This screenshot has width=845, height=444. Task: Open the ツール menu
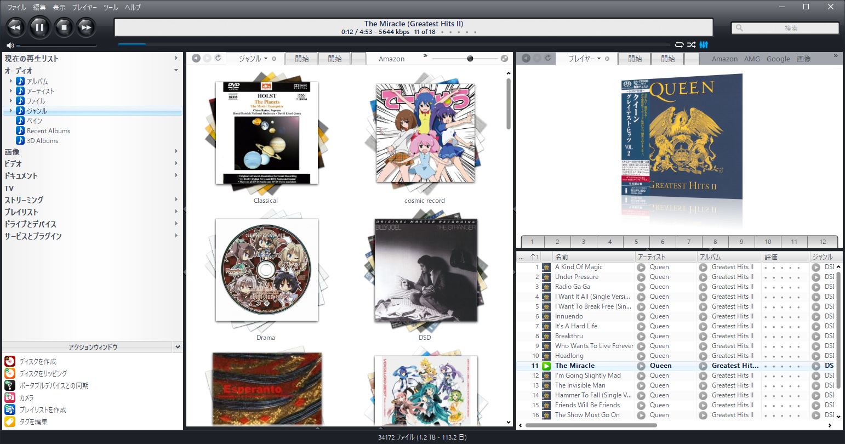tap(111, 7)
